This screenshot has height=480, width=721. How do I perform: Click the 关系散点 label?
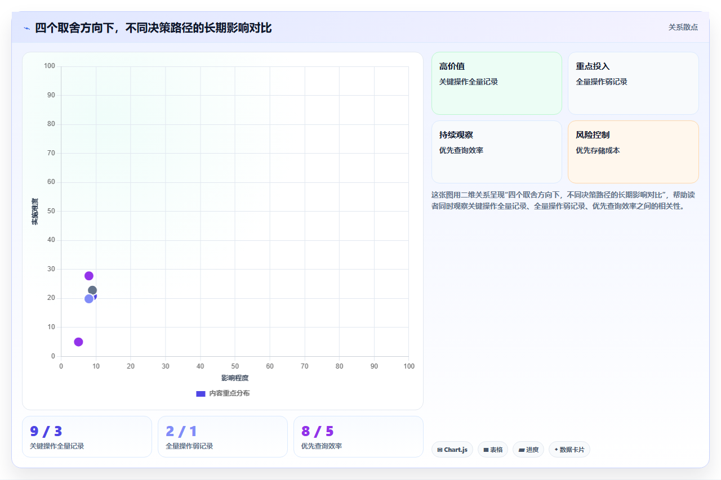click(x=683, y=27)
